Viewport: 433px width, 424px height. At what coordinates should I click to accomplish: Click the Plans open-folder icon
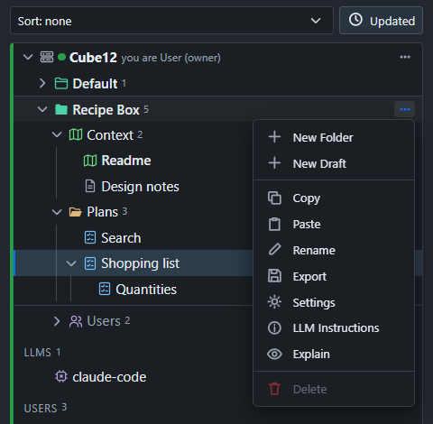76,212
